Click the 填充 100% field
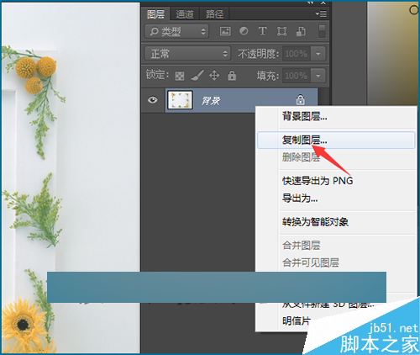 tap(297, 76)
